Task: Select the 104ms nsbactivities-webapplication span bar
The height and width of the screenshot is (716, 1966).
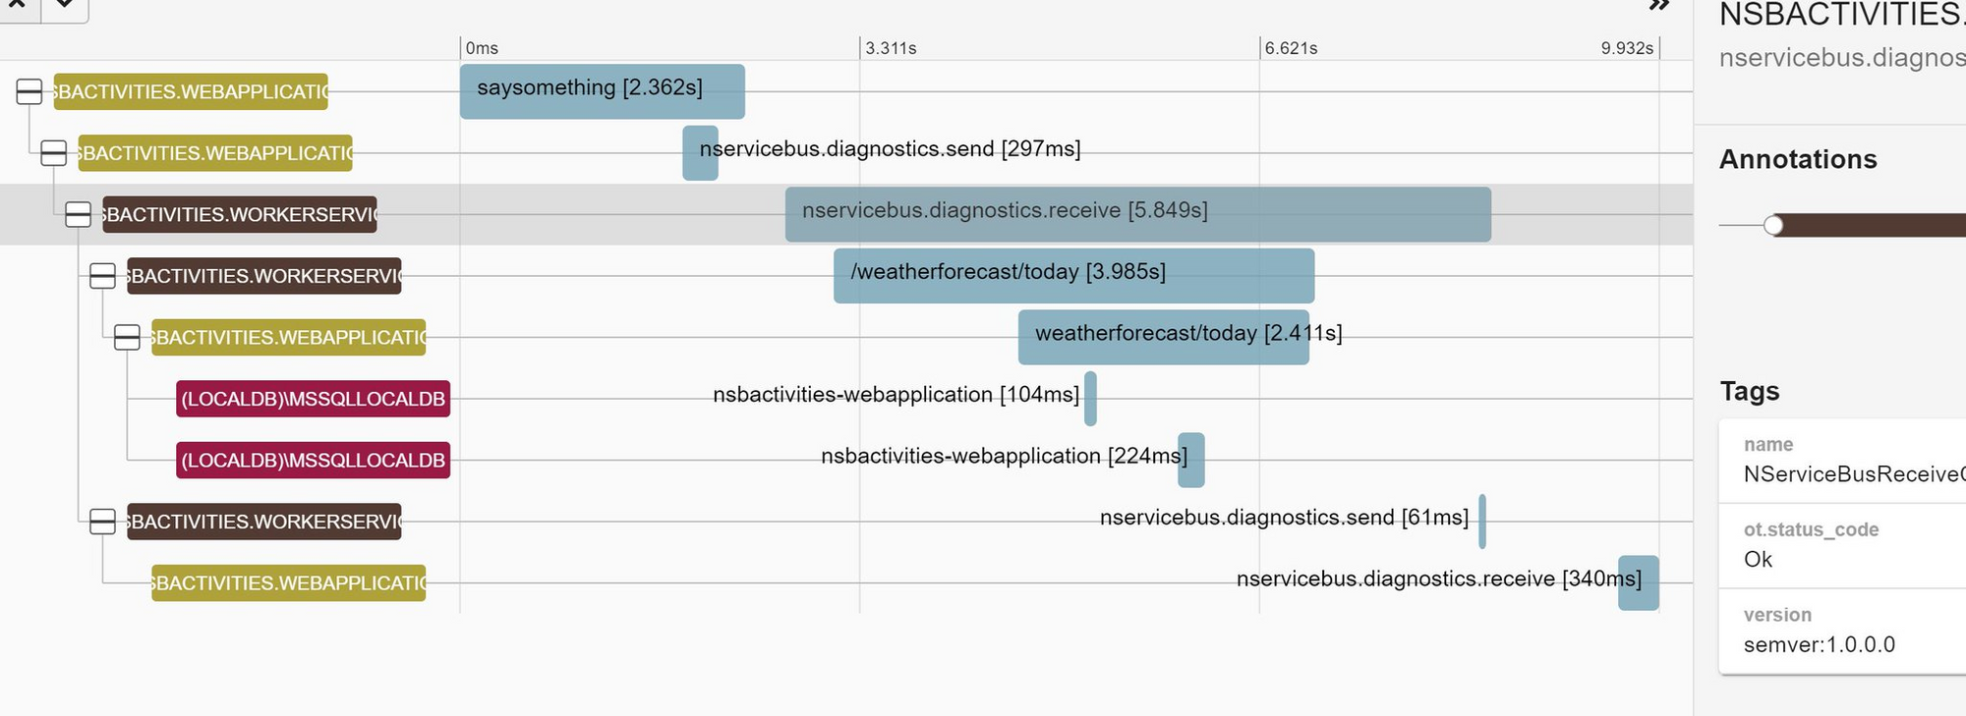Action: click(x=1090, y=399)
